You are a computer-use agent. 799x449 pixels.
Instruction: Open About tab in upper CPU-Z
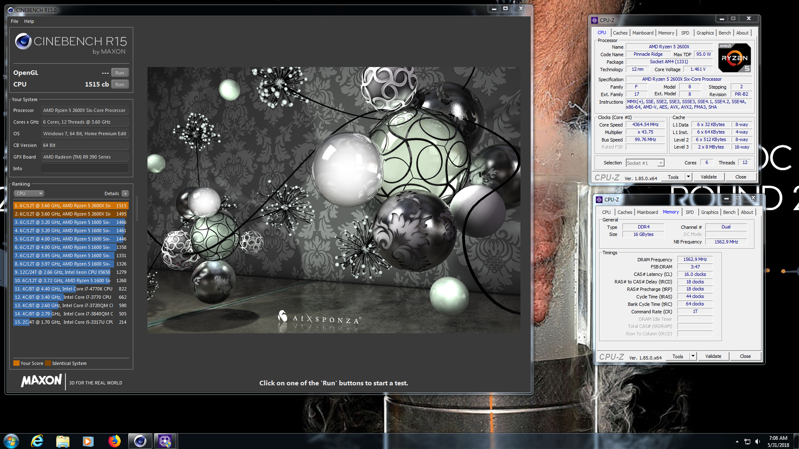click(x=742, y=33)
